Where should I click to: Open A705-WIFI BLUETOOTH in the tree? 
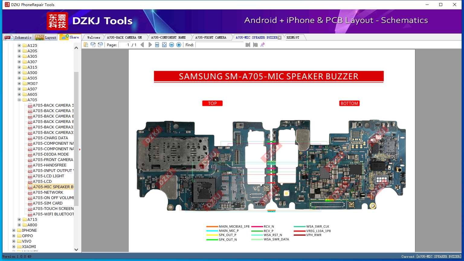pos(53,214)
